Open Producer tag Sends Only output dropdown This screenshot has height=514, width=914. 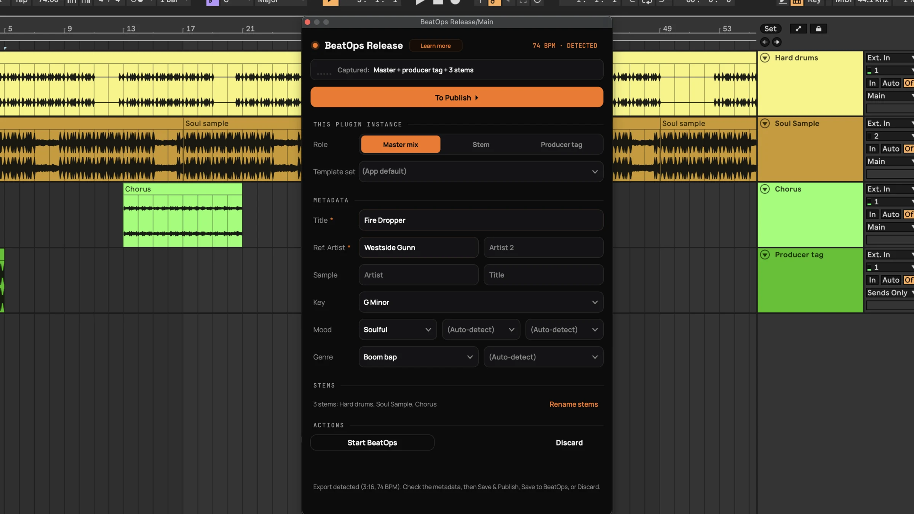tap(890, 293)
